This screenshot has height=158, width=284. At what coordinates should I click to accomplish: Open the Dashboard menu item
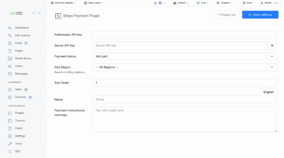tap(22, 28)
